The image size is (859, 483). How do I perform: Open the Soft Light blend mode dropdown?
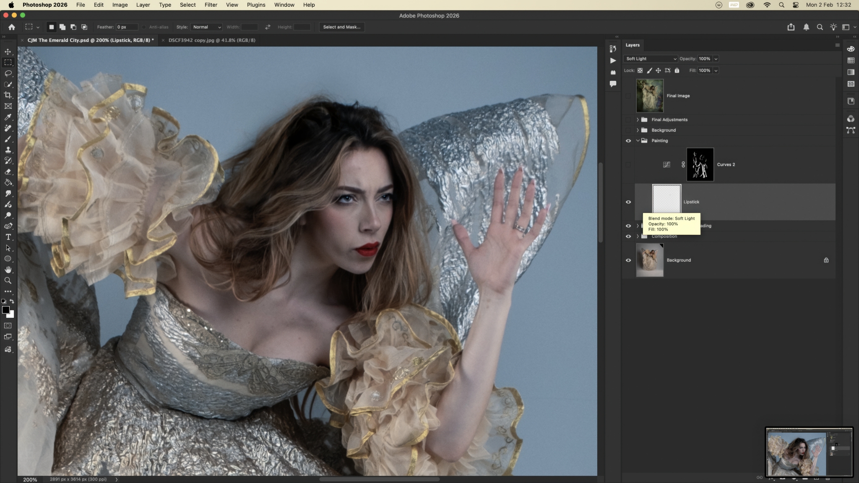tap(650, 59)
